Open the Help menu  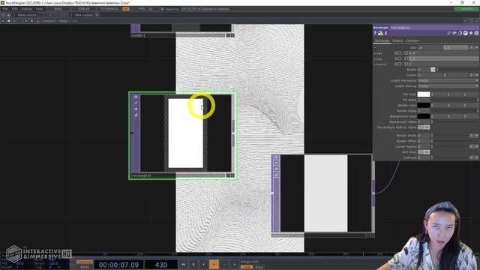click(39, 9)
